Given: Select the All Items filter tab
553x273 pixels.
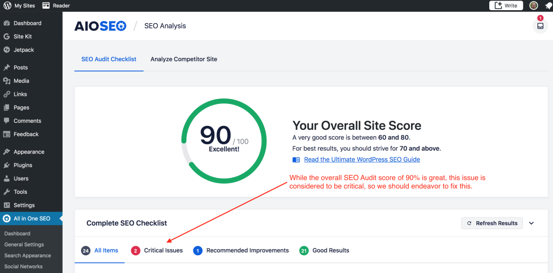Looking at the screenshot, I should click(100, 250).
